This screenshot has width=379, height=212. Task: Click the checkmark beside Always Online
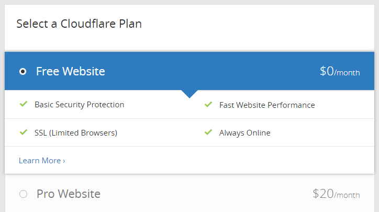pos(208,132)
